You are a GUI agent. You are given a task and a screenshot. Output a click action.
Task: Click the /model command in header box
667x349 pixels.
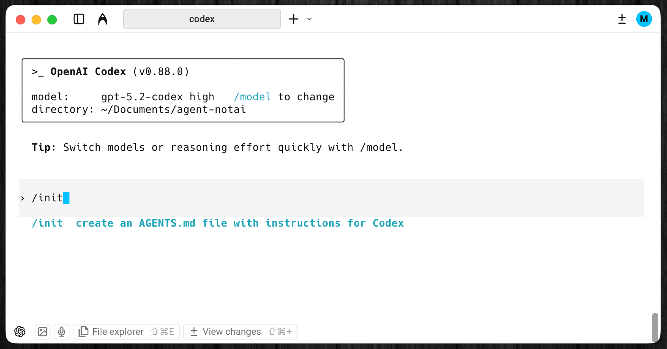click(252, 97)
